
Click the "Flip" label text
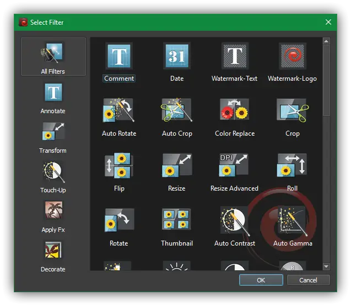(119, 188)
